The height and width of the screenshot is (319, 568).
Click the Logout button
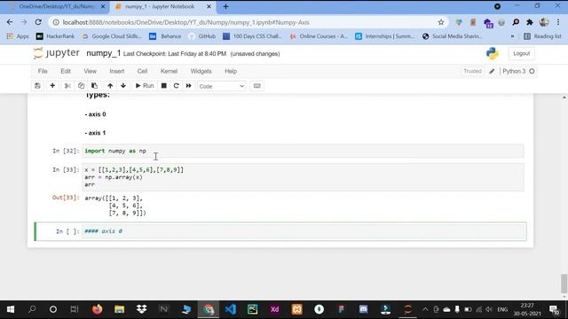(521, 53)
